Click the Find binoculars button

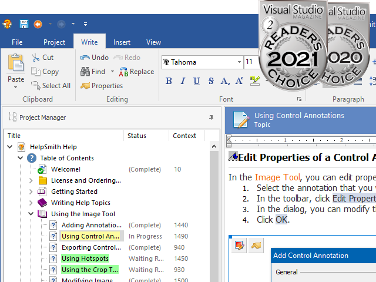(x=93, y=72)
